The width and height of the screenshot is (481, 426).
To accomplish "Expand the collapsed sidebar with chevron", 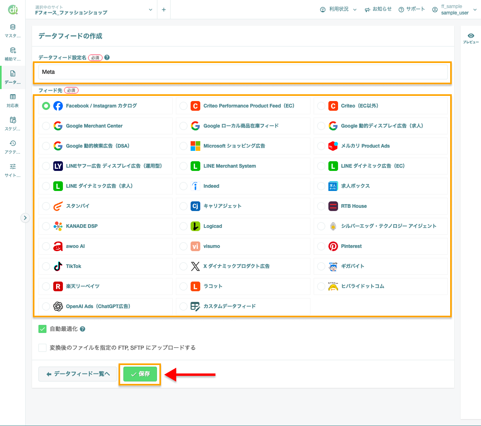I will tap(25, 218).
